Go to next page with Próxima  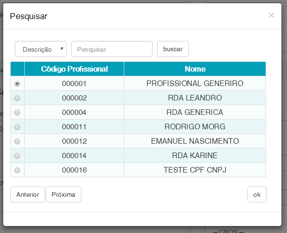(63, 194)
